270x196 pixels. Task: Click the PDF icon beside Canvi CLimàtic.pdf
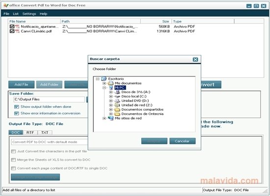click(17, 31)
